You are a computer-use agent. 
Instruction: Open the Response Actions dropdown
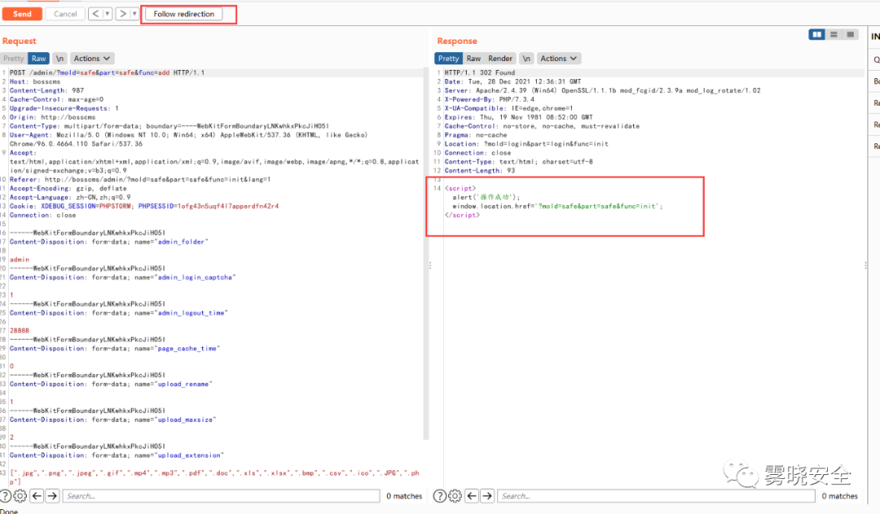558,59
